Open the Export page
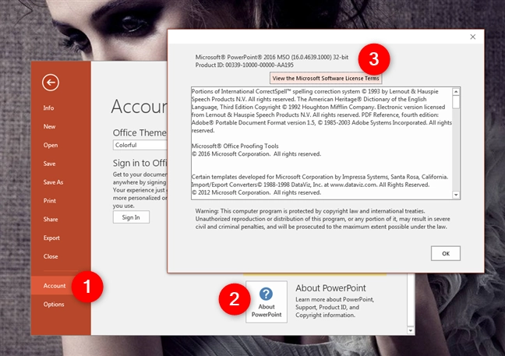 [51, 238]
